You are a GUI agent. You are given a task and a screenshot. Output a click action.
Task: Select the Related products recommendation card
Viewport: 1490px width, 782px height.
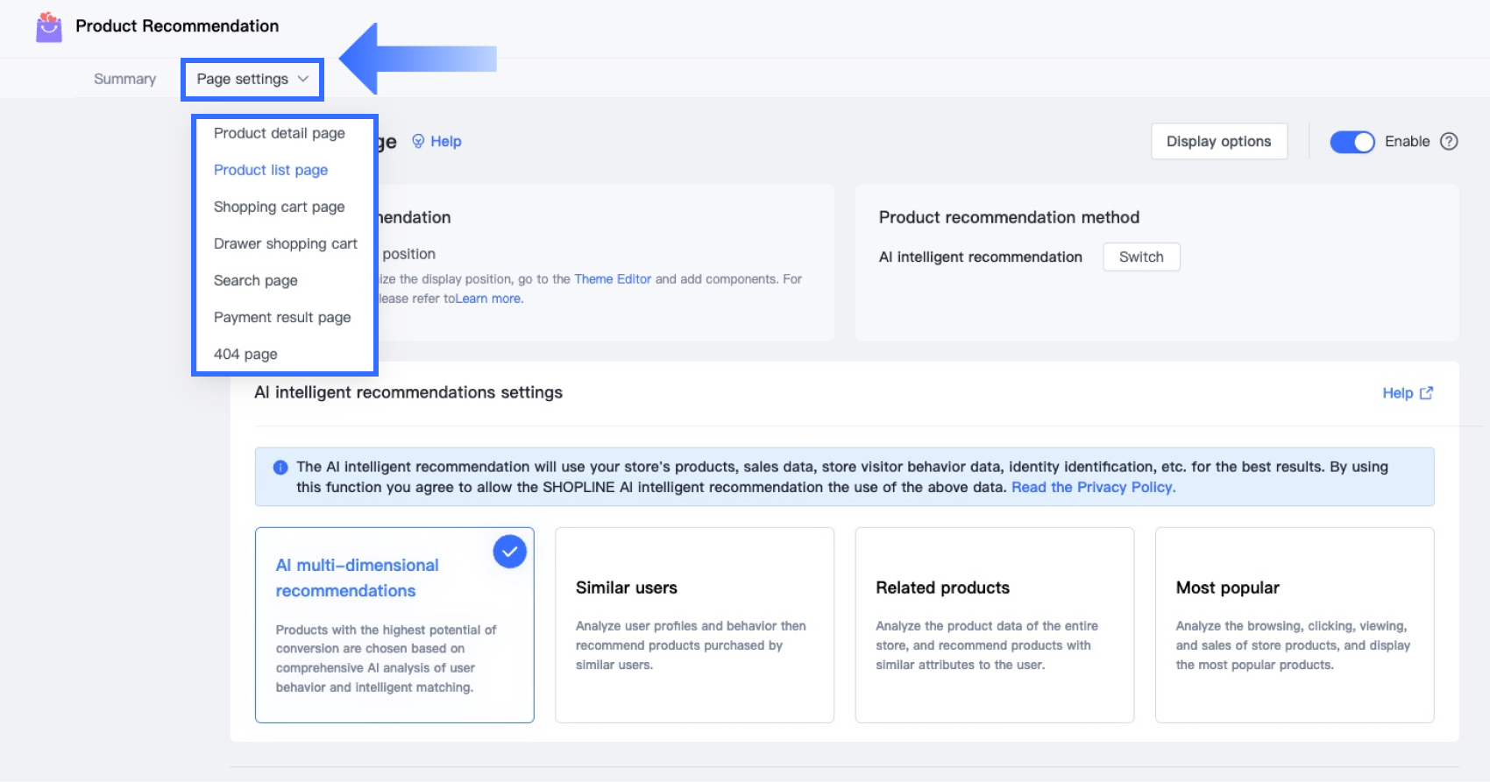coord(994,624)
